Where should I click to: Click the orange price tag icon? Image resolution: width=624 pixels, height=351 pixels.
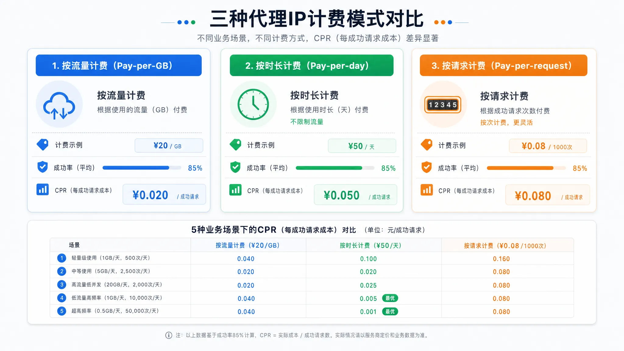point(427,145)
